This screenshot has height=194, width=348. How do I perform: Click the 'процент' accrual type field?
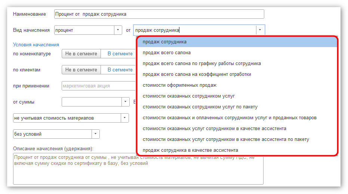point(84,30)
